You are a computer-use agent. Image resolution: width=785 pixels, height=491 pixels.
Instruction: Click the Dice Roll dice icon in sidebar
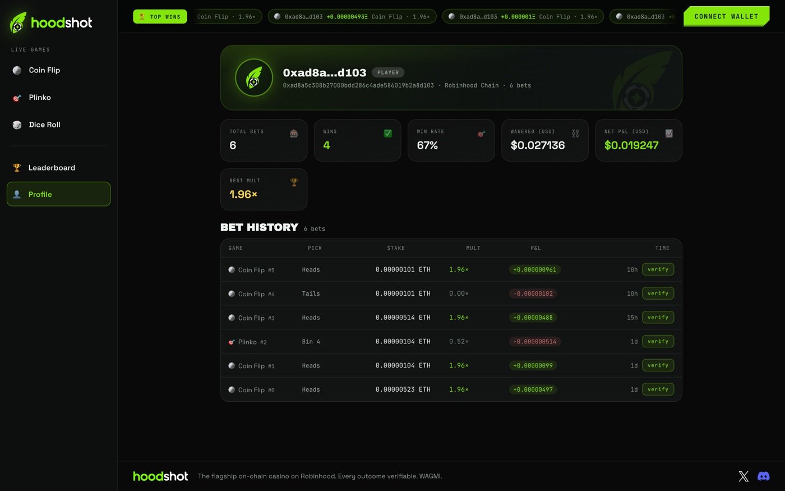17,125
